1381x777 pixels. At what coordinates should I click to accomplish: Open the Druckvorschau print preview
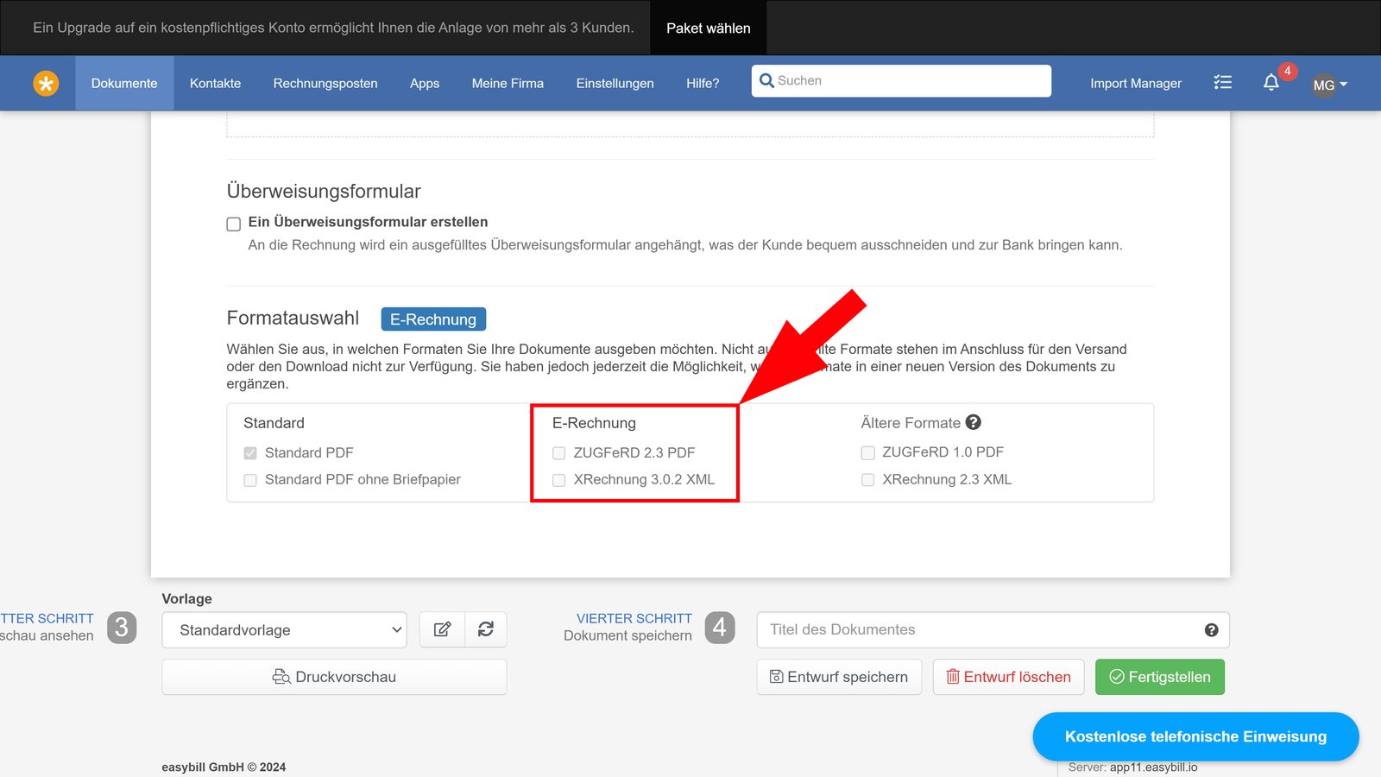click(334, 677)
